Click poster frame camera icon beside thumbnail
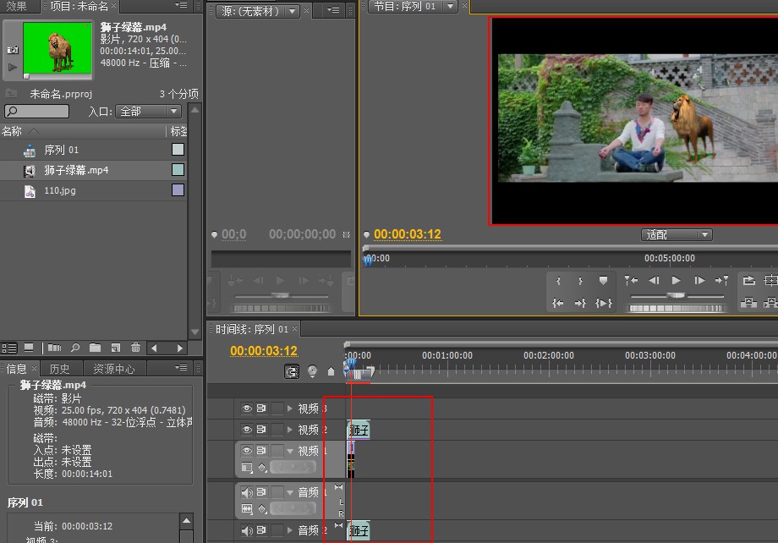 pos(13,50)
